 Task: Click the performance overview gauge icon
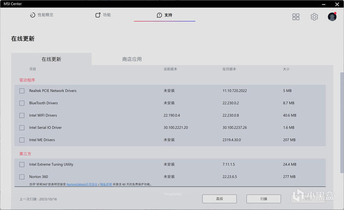pyautogui.click(x=32, y=15)
